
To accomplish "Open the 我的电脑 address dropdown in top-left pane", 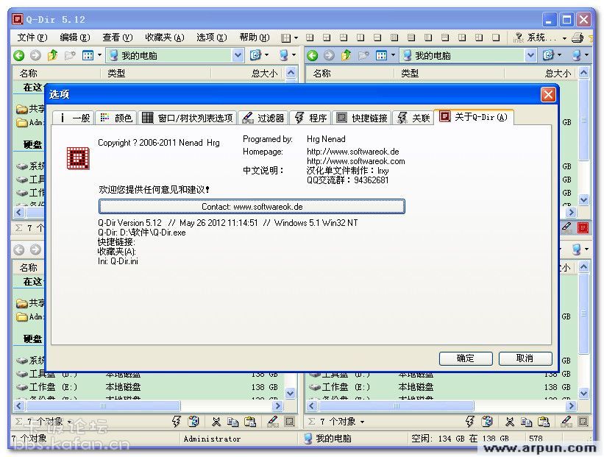I will 238,55.
